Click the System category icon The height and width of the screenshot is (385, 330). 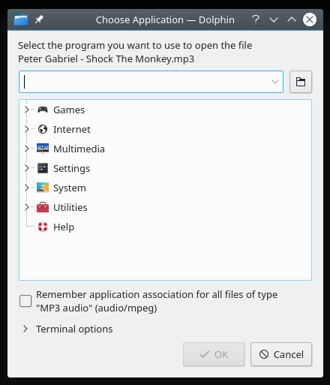point(43,188)
